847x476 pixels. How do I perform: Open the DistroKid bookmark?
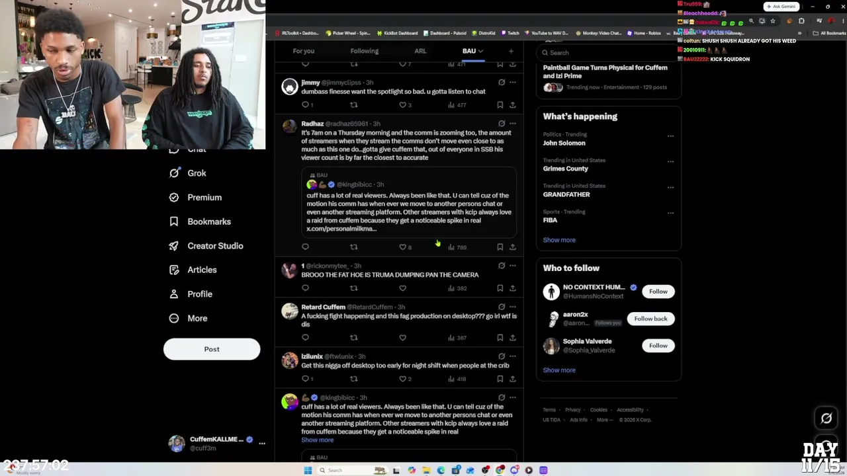coord(484,33)
